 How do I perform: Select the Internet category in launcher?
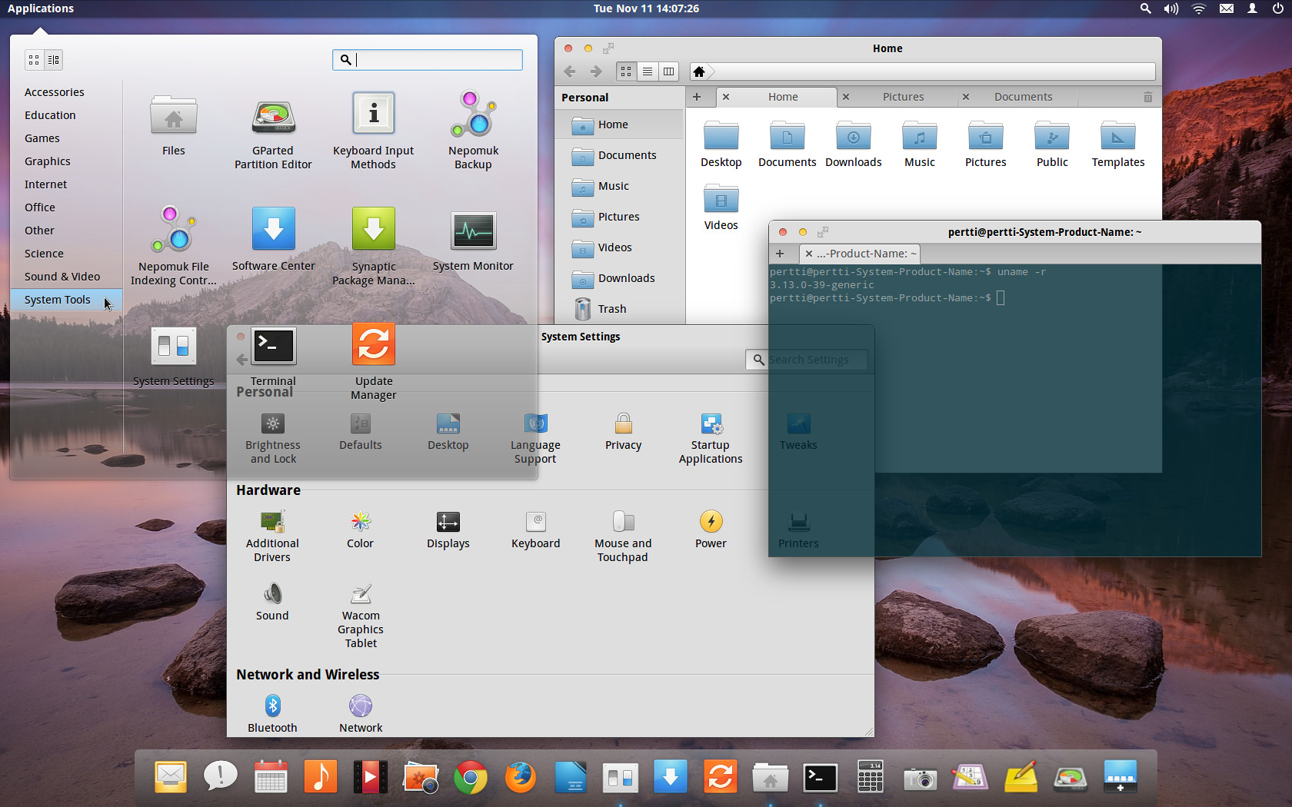pos(46,184)
